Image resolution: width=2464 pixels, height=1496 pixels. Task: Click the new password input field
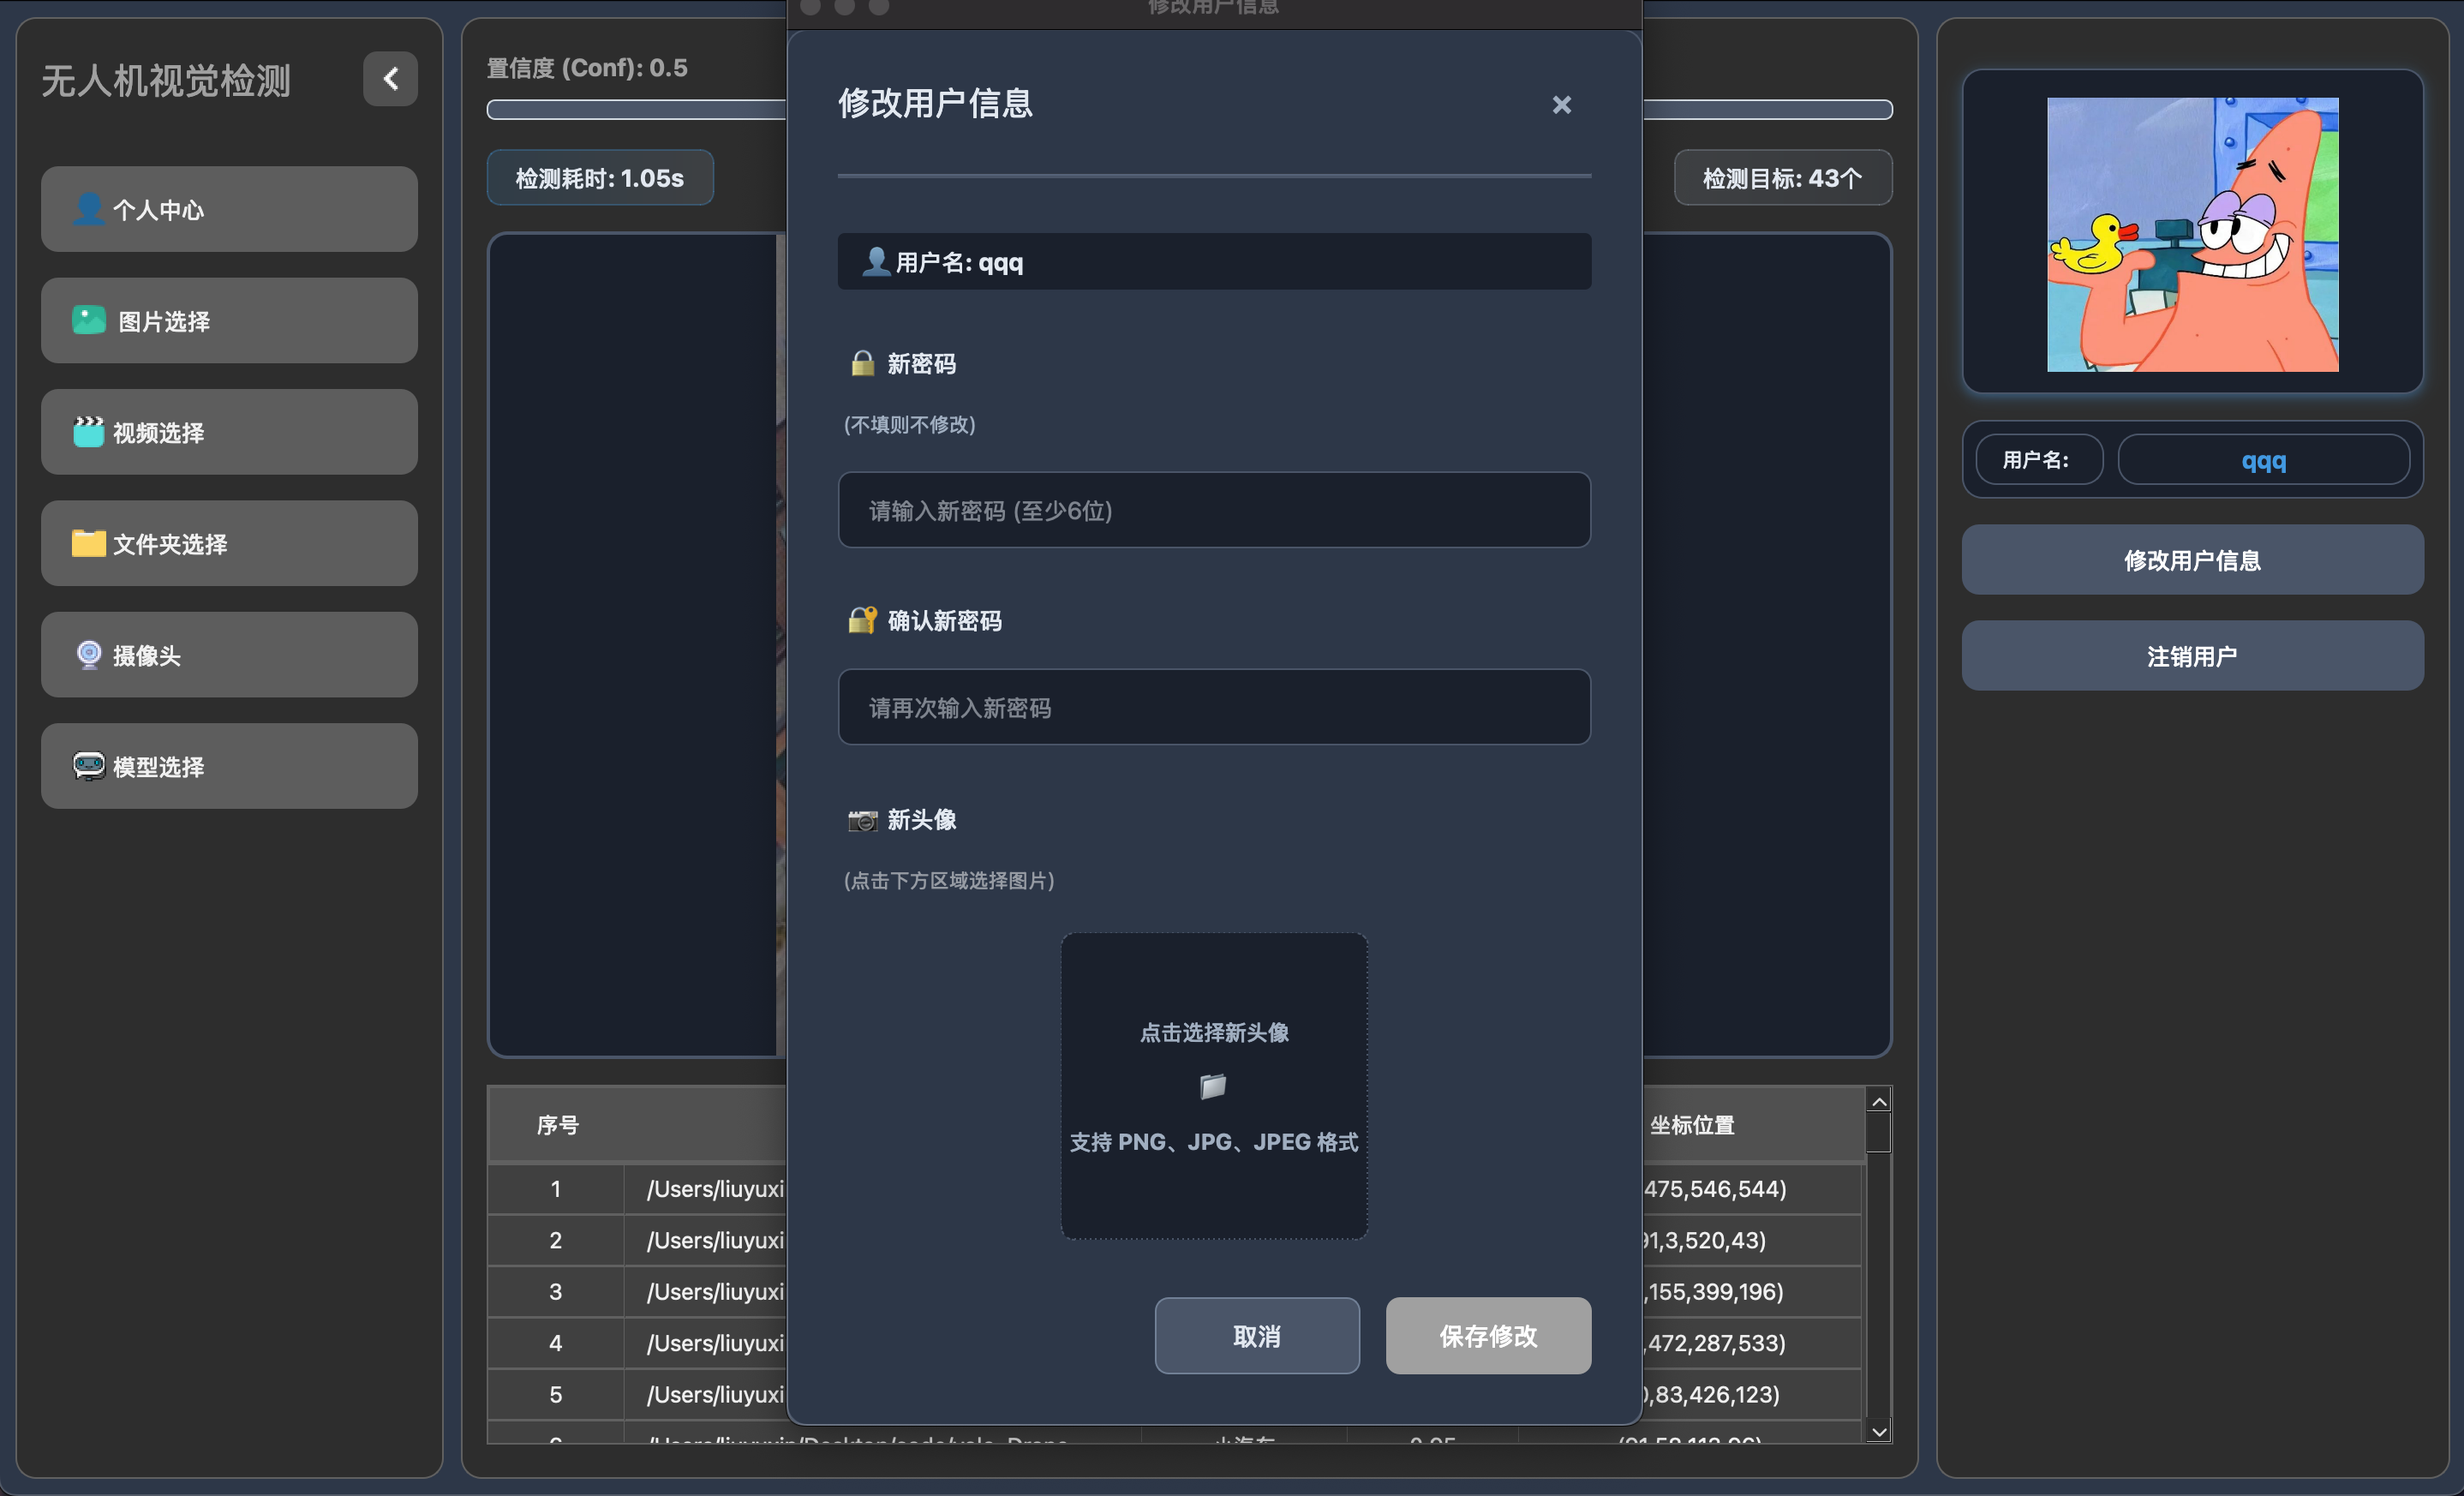point(1213,510)
